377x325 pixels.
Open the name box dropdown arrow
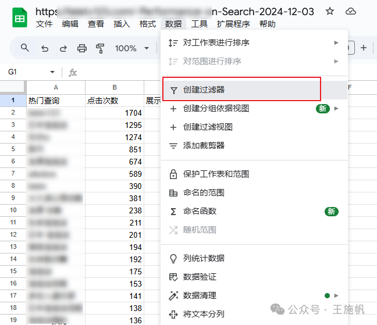(52, 72)
